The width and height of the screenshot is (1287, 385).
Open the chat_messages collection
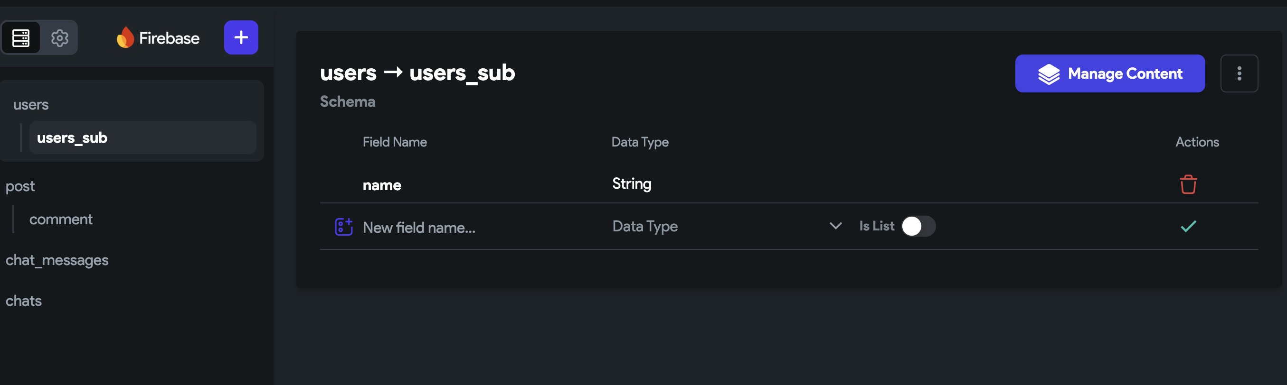[57, 260]
